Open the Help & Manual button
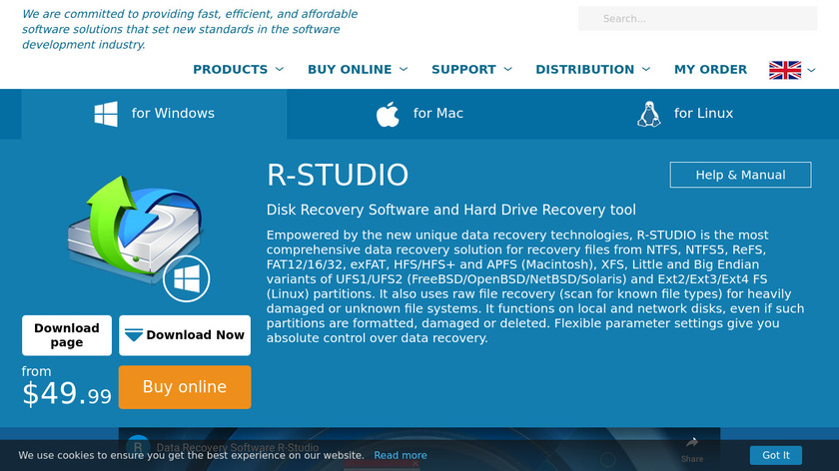Image resolution: width=839 pixels, height=471 pixels. (740, 175)
